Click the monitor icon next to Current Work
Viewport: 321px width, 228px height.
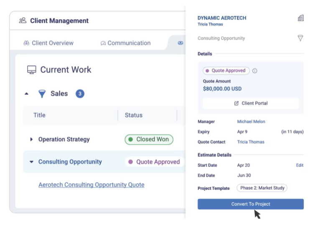31,70
